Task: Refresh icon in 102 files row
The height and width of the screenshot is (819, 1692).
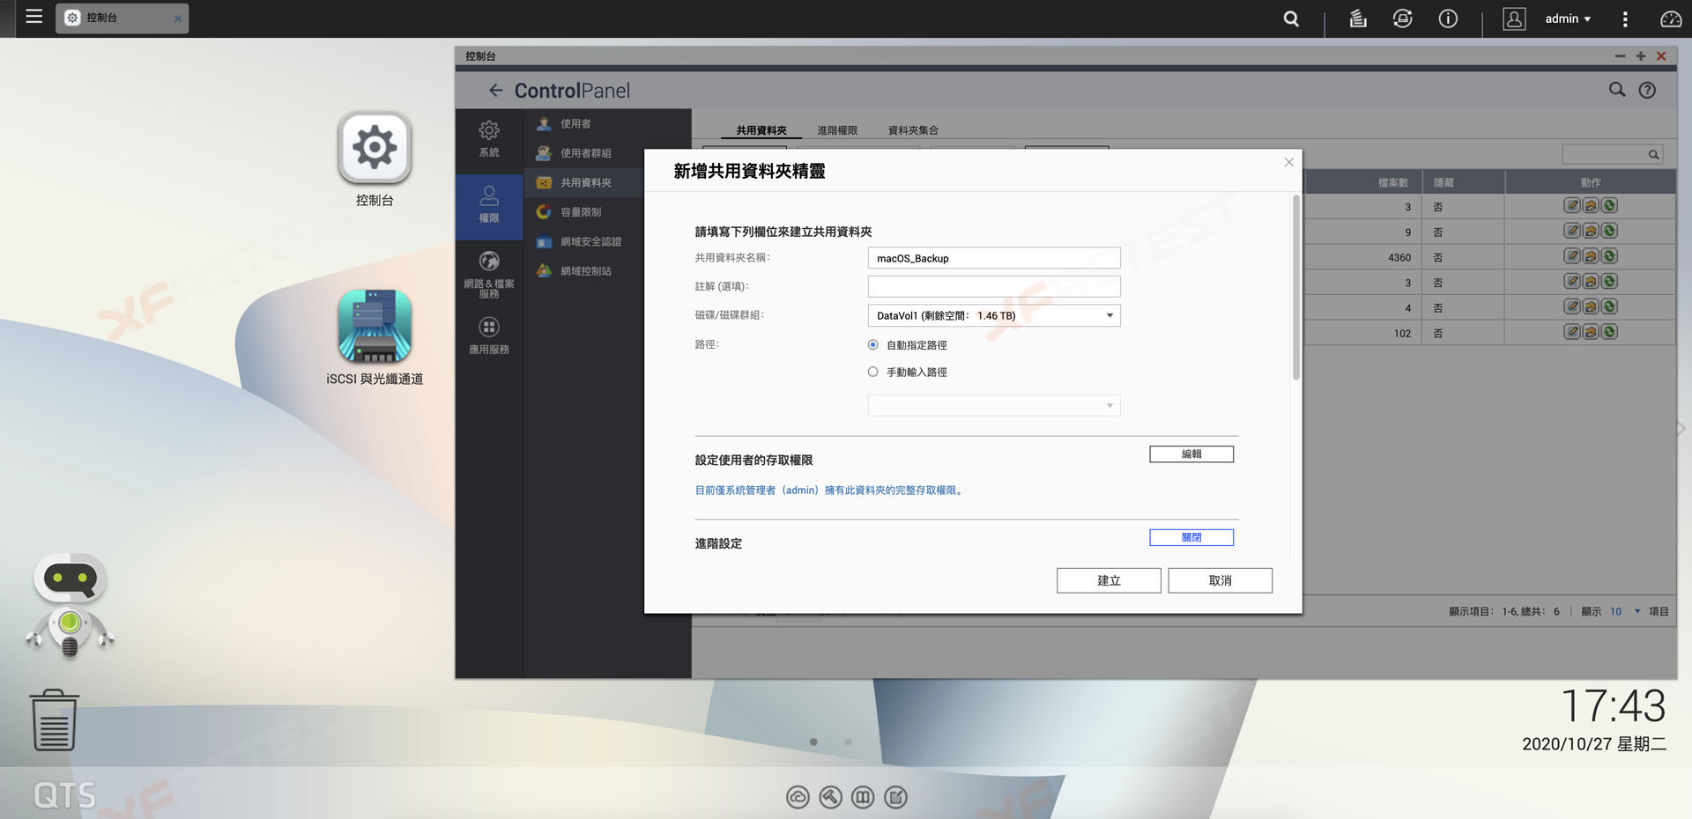Action: pos(1609,332)
